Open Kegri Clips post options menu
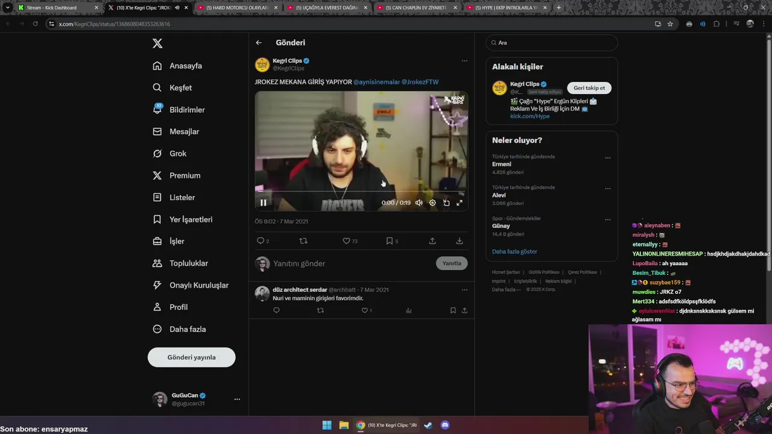 pos(464,61)
